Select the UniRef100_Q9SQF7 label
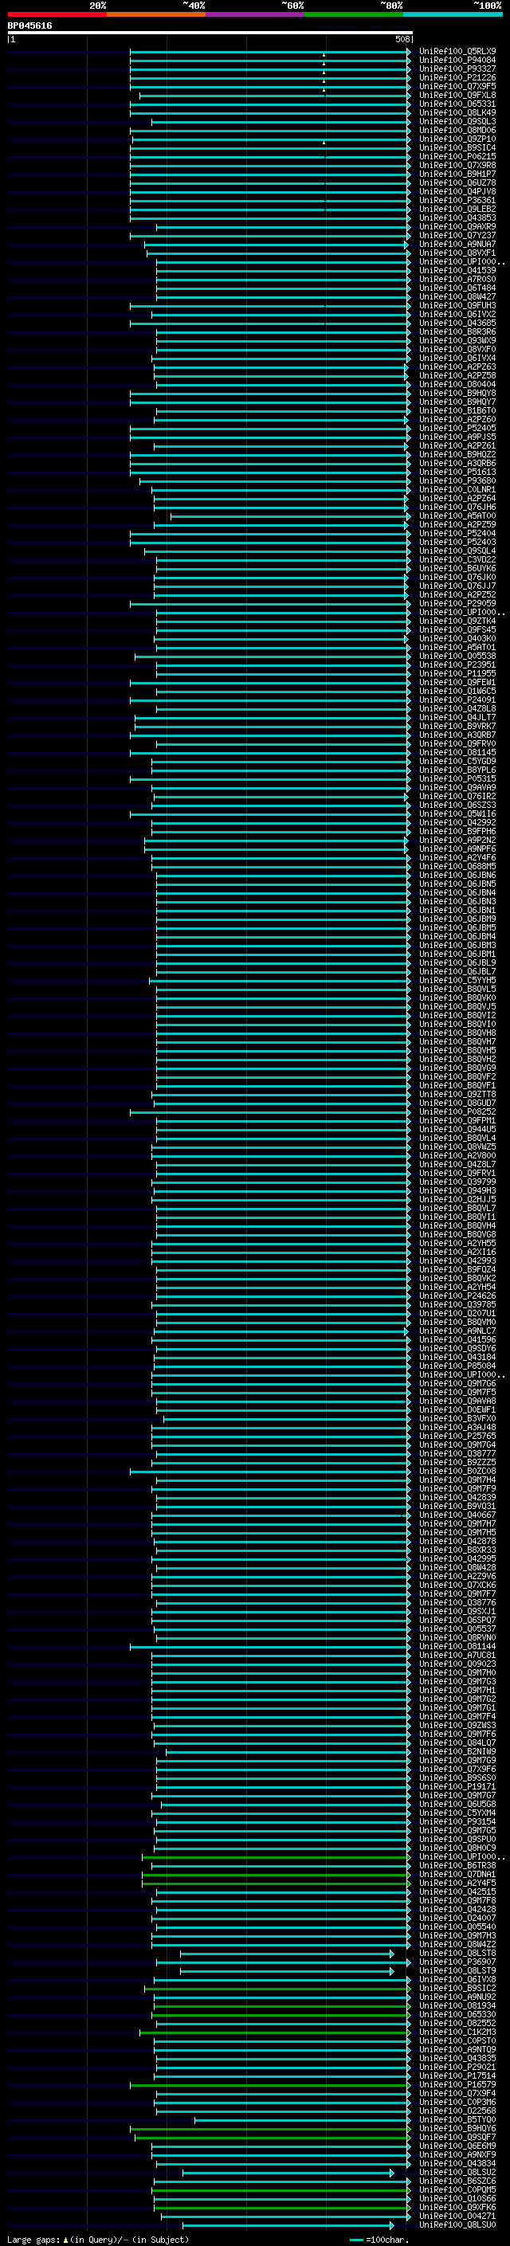 tap(457, 2137)
